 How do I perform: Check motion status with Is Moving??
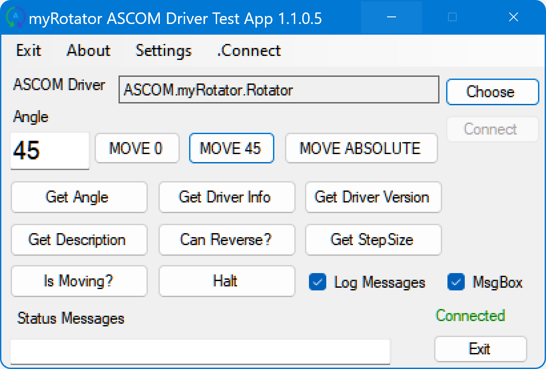[79, 281]
